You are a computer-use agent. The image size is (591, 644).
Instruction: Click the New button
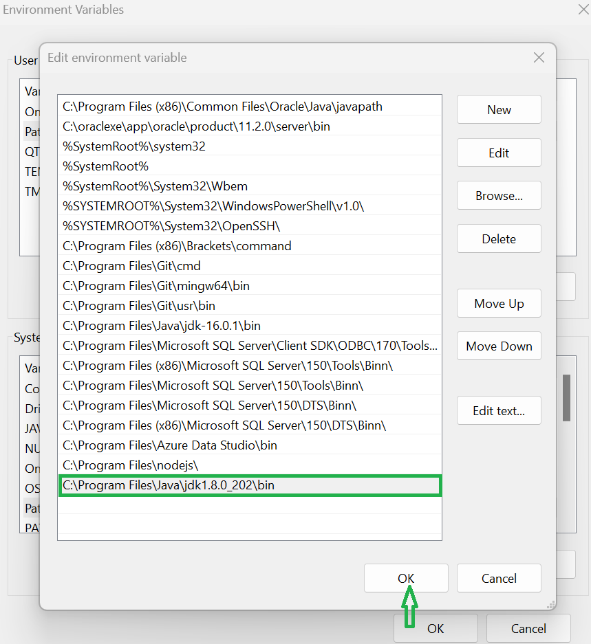(x=499, y=110)
